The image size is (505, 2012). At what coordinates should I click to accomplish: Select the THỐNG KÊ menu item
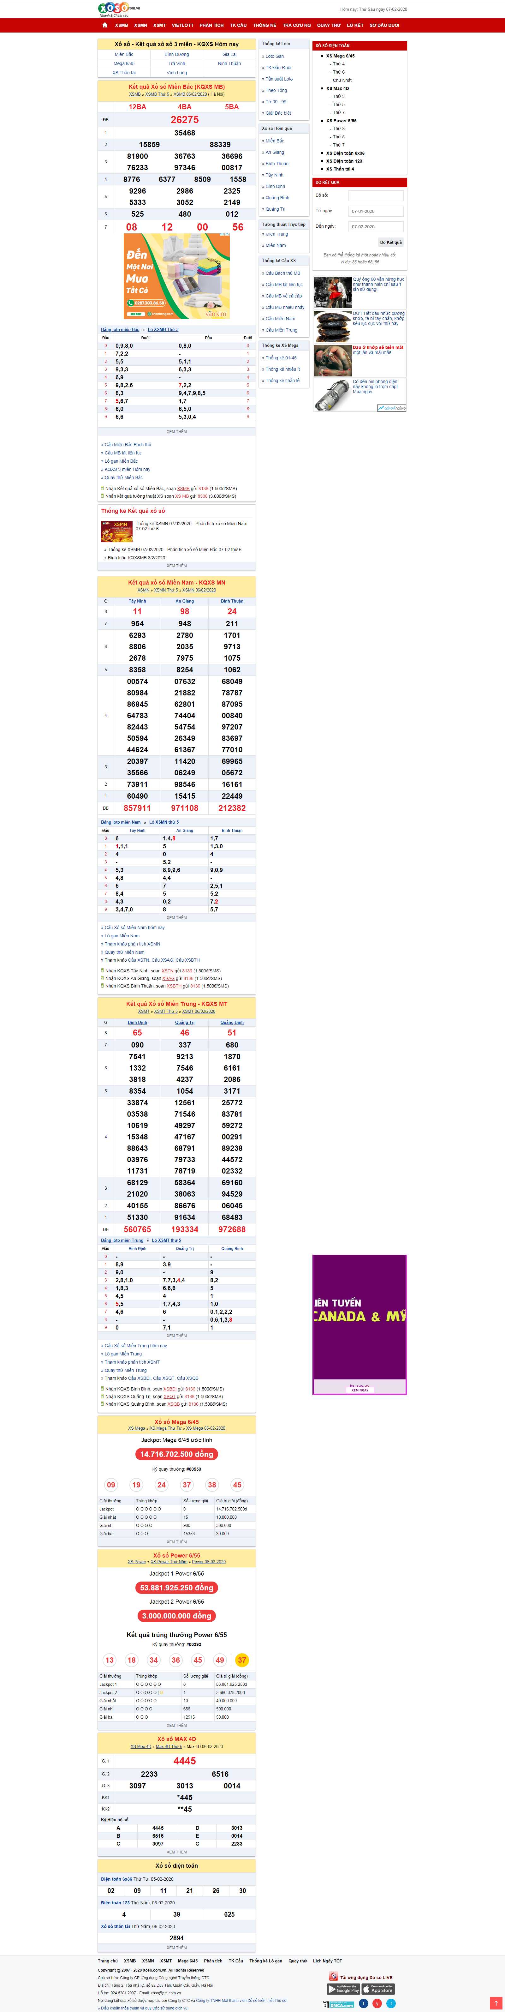(x=264, y=25)
